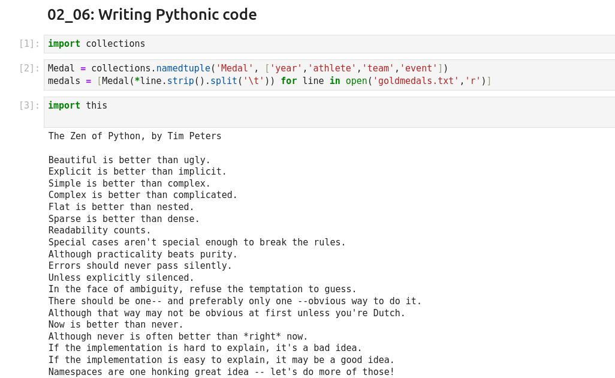
Task: Click the [2]: cell prompt
Action: point(29,68)
